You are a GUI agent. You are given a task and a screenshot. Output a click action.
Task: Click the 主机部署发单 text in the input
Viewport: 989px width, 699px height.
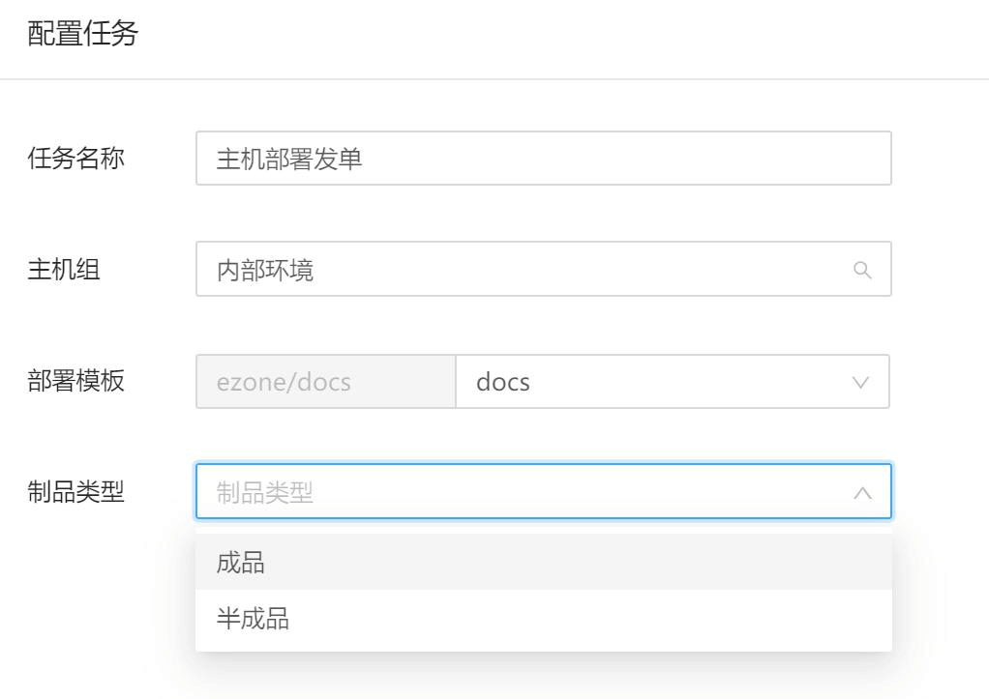(289, 159)
